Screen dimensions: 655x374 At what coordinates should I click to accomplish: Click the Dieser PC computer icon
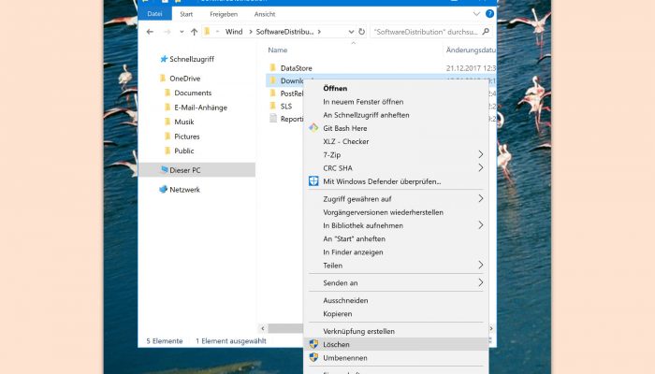point(164,169)
